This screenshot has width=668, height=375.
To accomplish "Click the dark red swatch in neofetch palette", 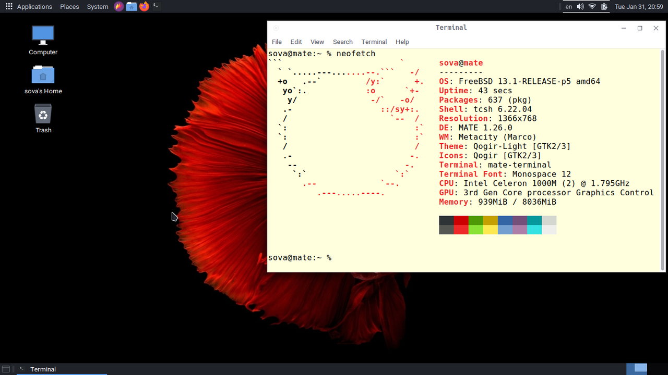I will tap(461, 220).
